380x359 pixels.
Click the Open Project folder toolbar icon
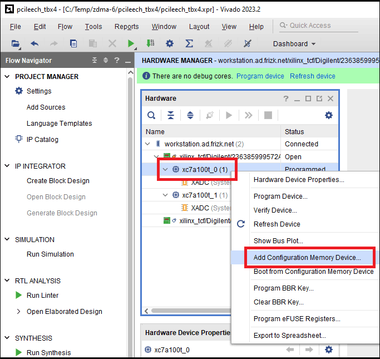tap(16, 44)
